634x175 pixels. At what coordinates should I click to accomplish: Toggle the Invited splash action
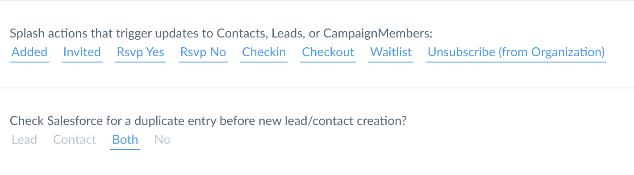82,52
